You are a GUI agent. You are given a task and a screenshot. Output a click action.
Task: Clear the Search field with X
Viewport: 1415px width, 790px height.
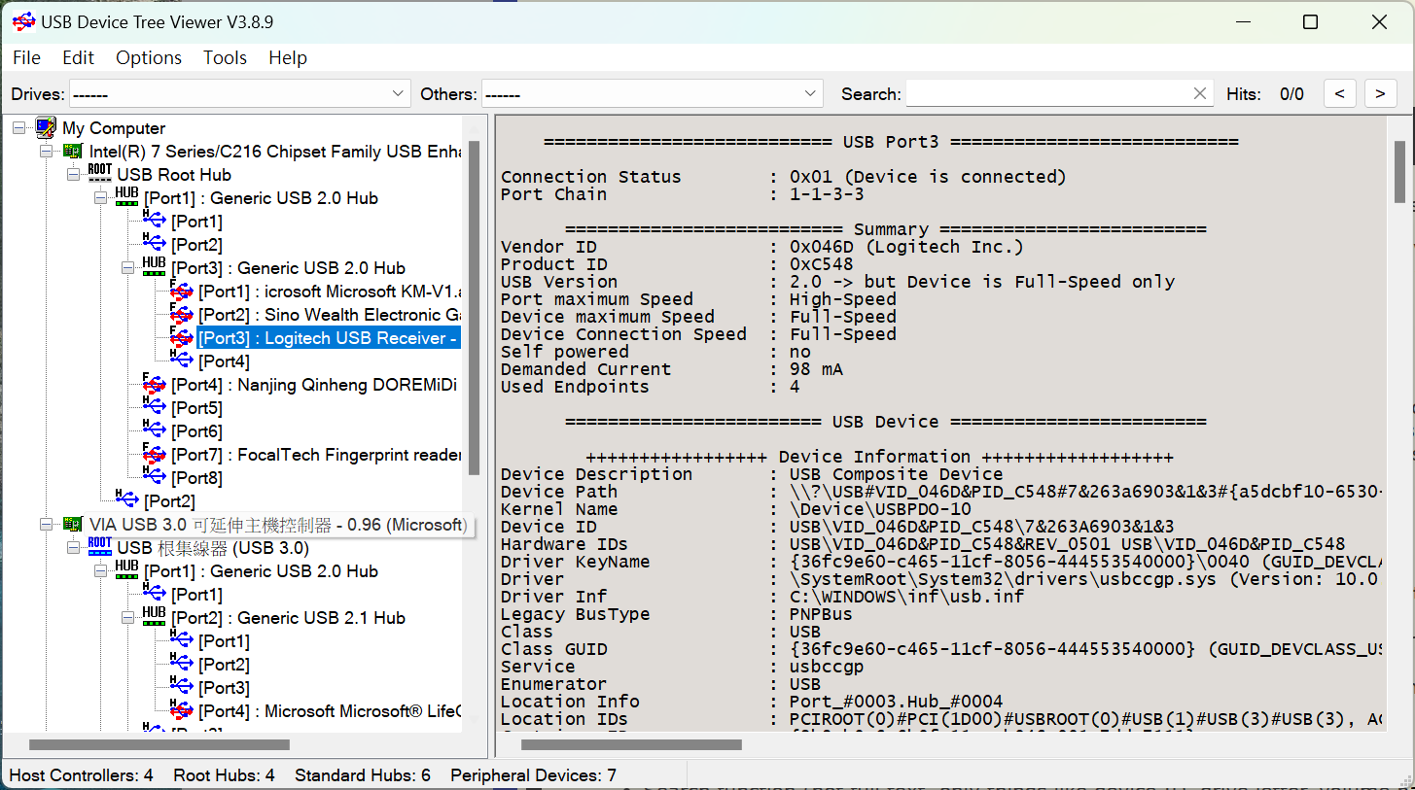1200,94
